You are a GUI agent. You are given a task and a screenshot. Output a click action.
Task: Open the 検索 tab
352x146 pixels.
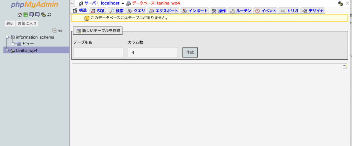[116, 11]
